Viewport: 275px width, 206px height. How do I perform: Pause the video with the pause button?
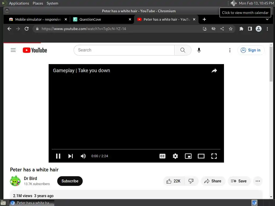tap(58, 156)
